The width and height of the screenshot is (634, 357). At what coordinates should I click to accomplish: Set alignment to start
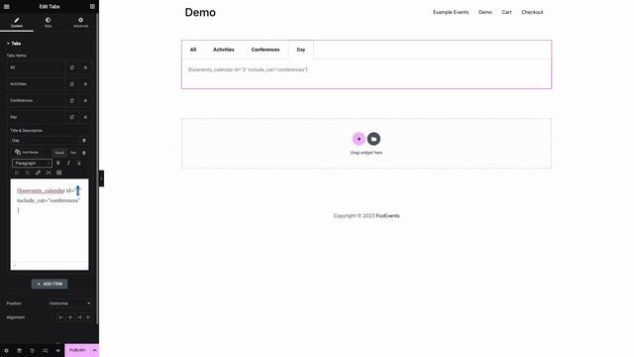pyautogui.click(x=60, y=317)
